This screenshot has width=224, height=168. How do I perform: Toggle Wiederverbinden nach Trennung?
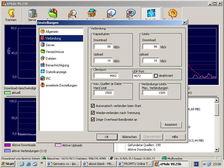[x=93, y=113]
